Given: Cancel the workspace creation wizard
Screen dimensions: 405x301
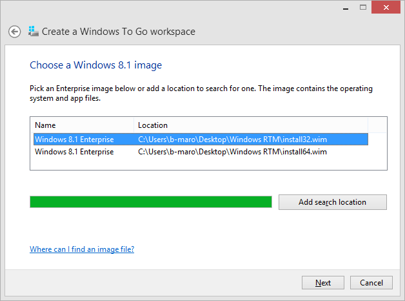Looking at the screenshot, I should 371,283.
